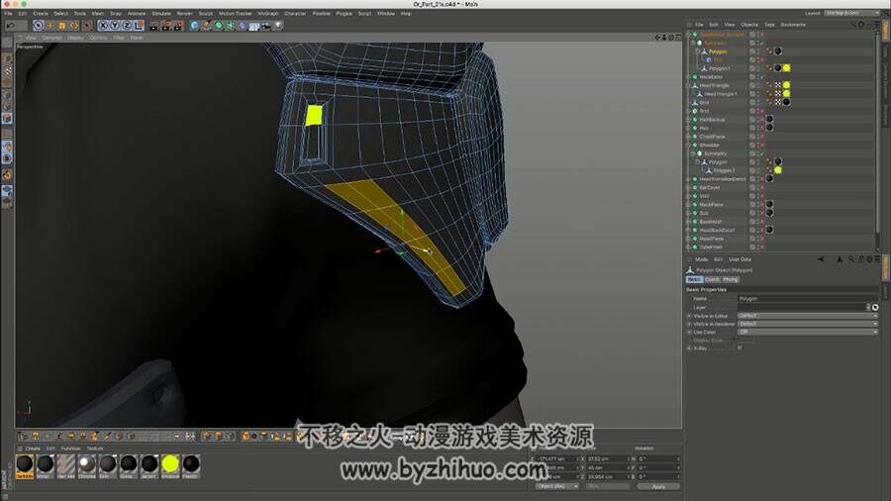Collapse the first Symmetry object

click(693, 43)
